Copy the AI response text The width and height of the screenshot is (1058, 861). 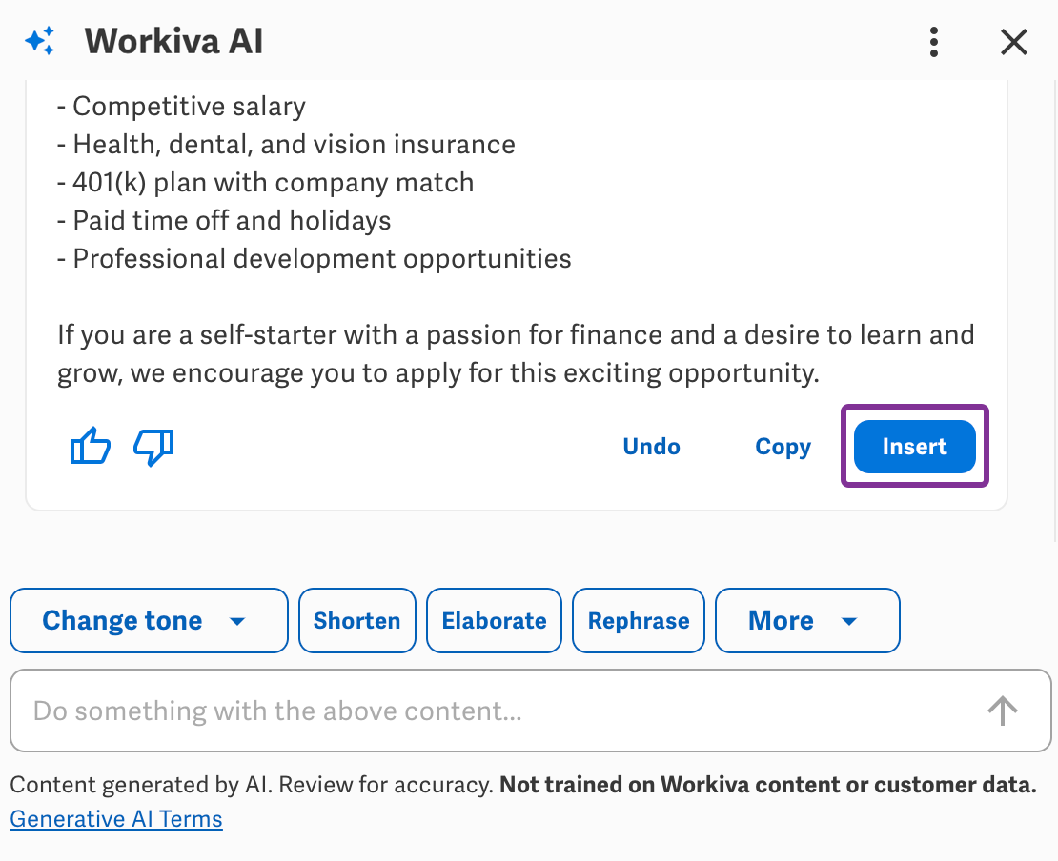click(x=783, y=446)
